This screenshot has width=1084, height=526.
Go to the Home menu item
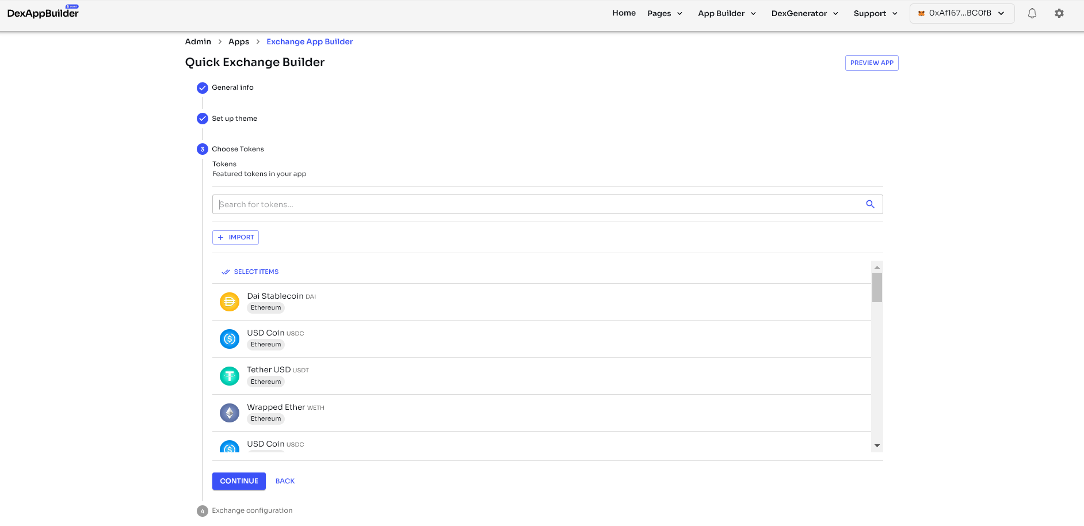624,13
